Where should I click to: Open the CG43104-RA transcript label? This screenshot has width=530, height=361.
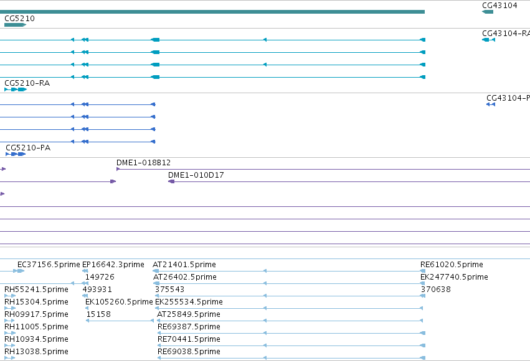coord(506,34)
